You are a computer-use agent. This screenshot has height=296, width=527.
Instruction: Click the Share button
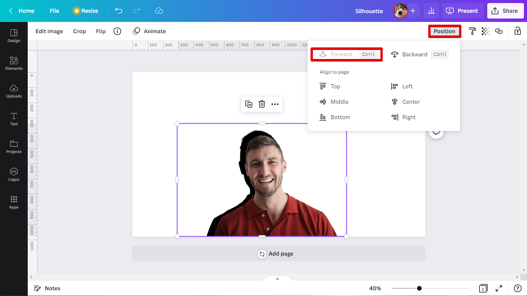coord(505,11)
